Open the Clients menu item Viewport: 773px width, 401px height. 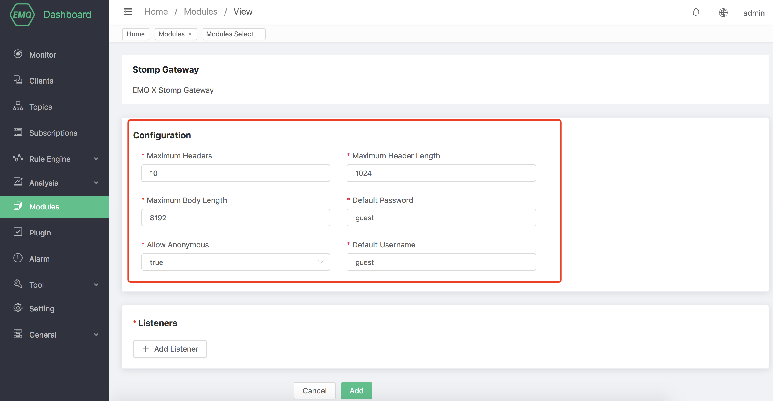coord(54,81)
